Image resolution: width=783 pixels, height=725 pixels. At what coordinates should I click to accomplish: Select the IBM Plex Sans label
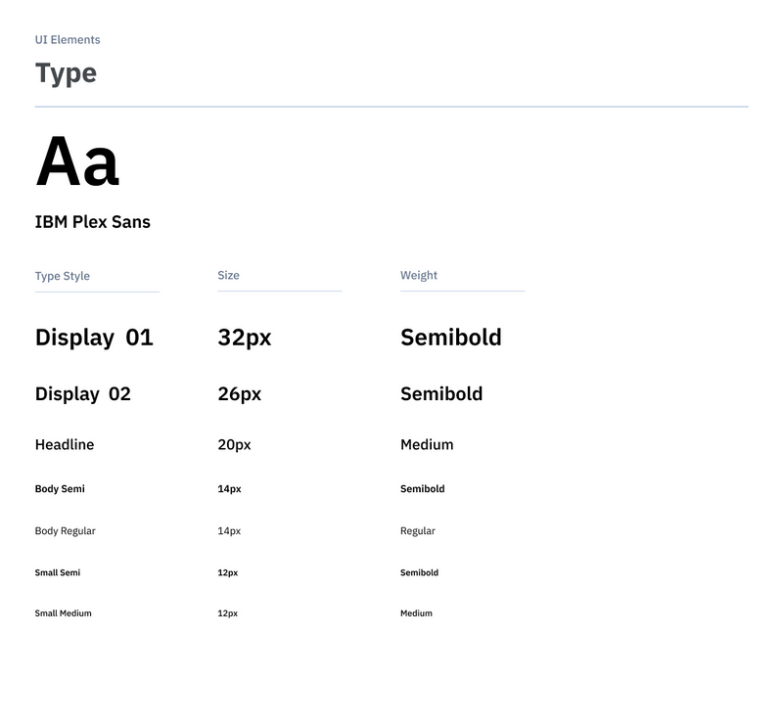tap(93, 222)
